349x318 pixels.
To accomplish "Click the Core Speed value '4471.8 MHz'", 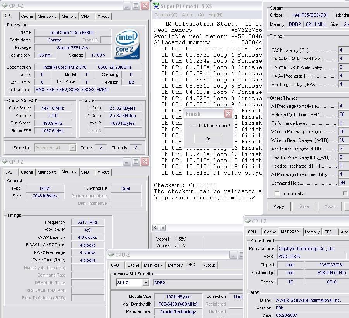I will 53,108.
